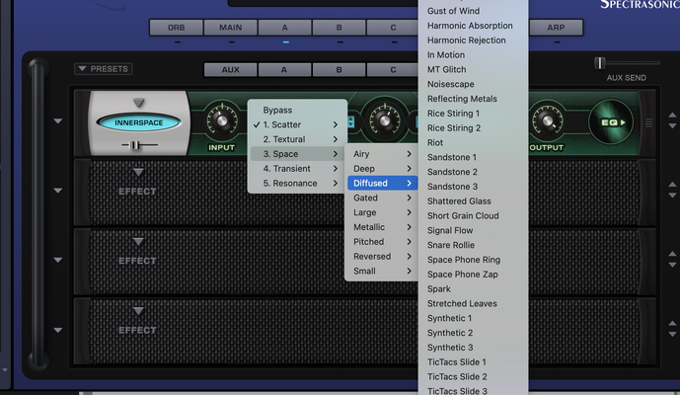
Task: Click the OUTPUT knob
Action: 547,120
